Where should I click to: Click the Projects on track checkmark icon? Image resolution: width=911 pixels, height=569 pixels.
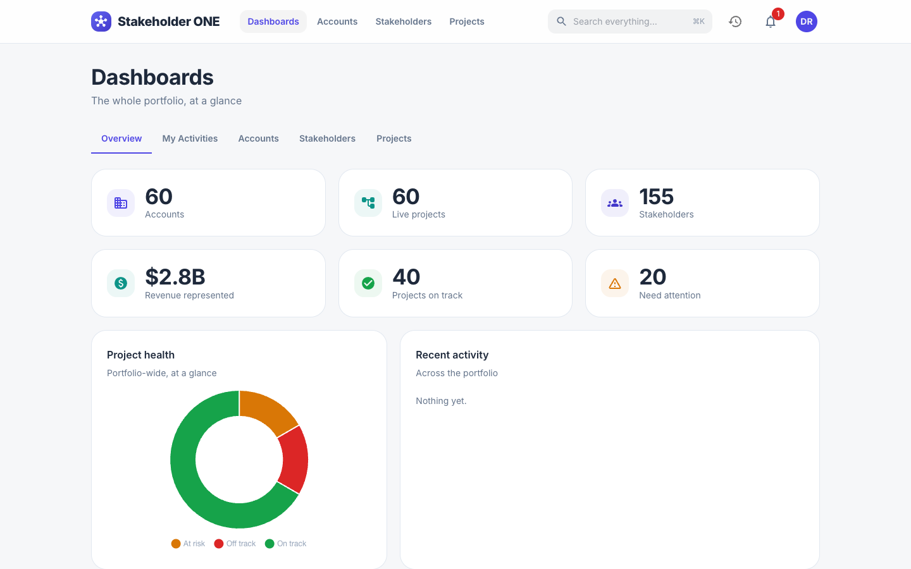coord(368,283)
